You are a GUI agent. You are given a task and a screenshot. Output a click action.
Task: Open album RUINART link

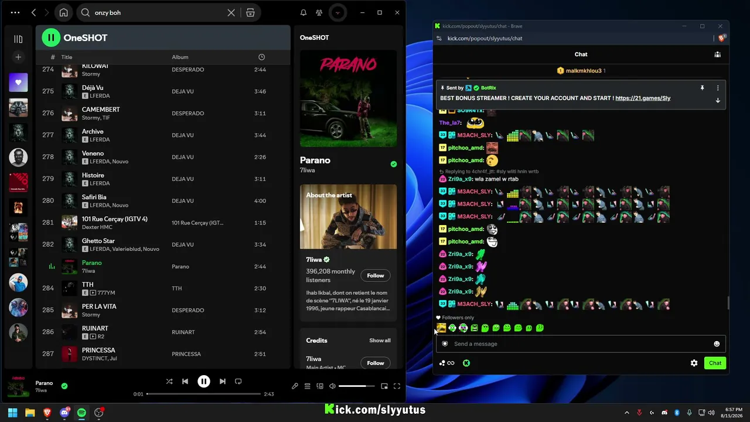[183, 332]
